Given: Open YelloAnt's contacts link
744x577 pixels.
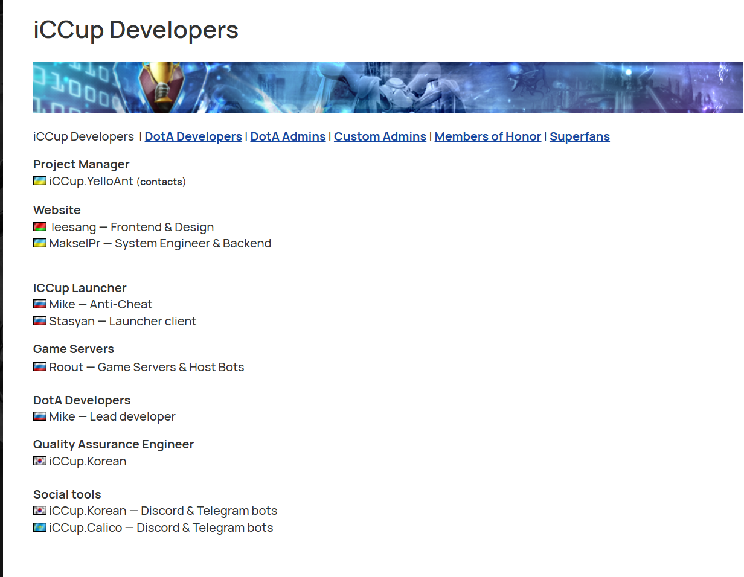Looking at the screenshot, I should pos(161,182).
